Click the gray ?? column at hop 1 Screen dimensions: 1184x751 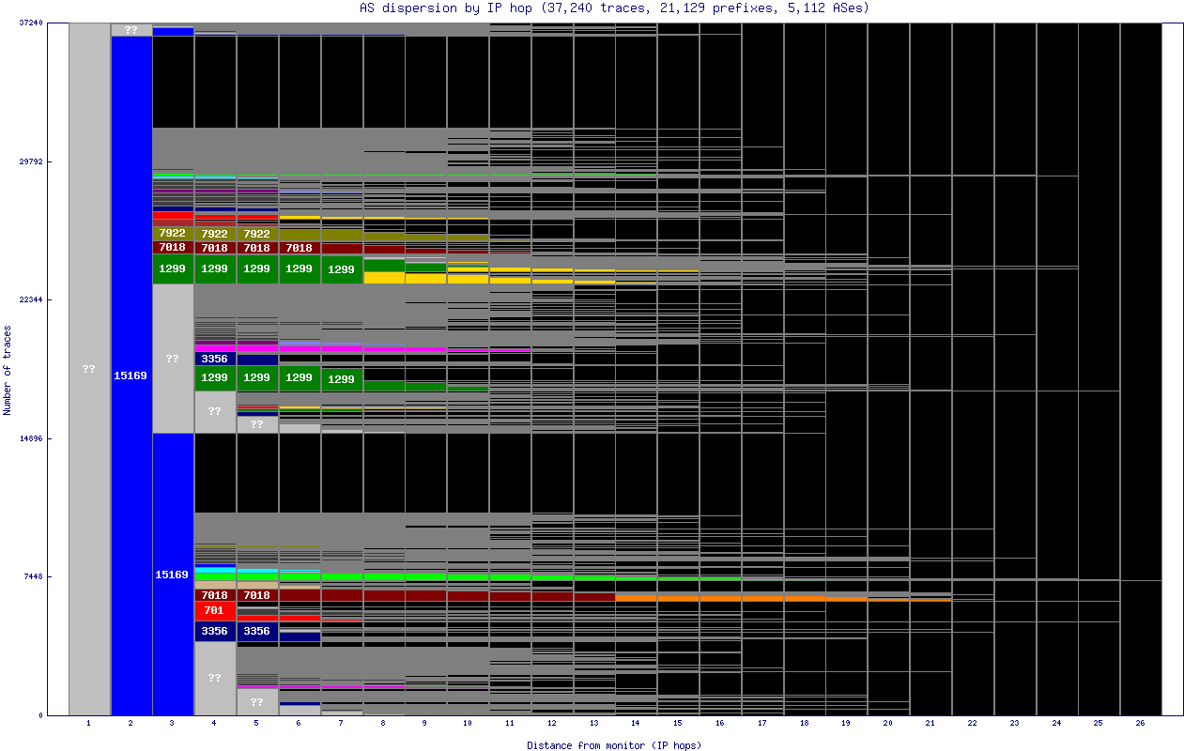click(89, 369)
